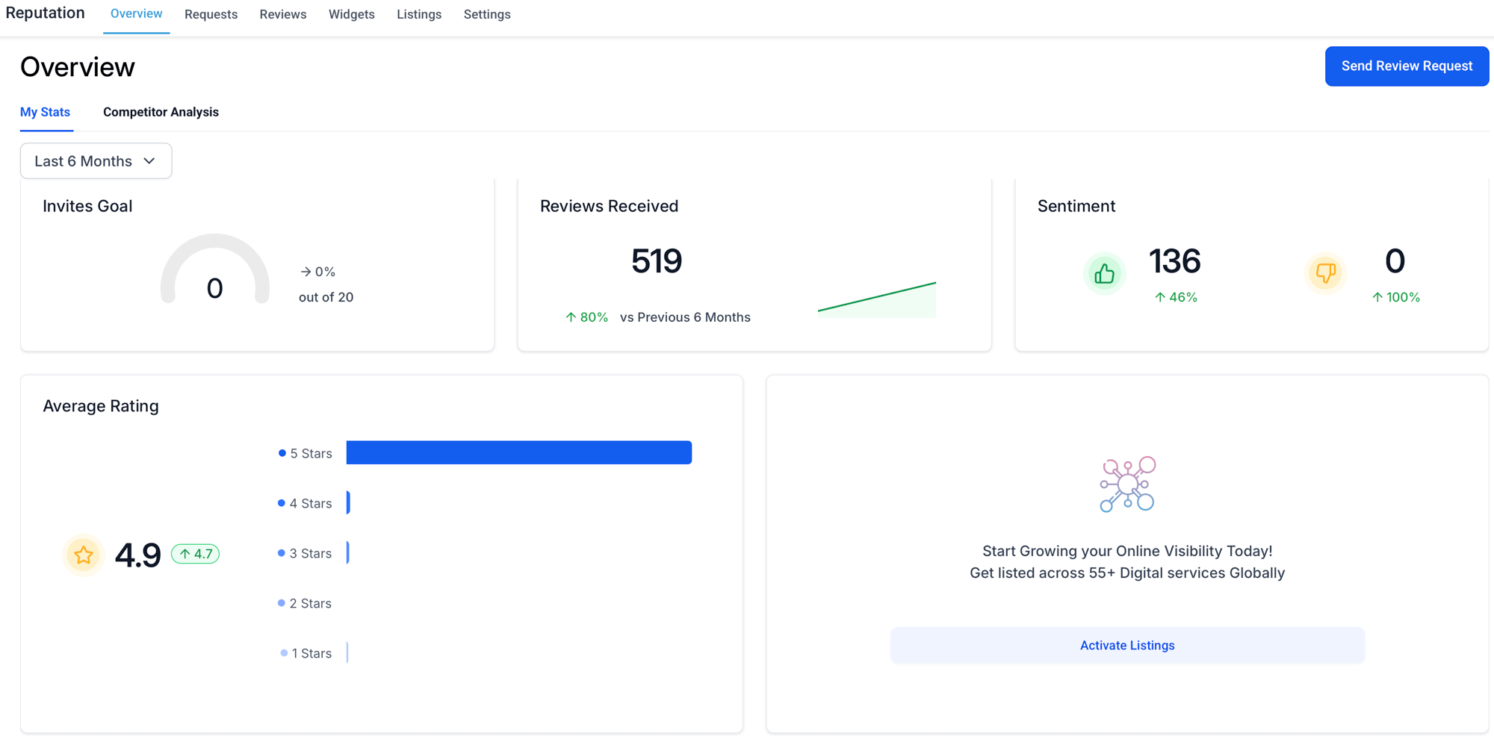Open the Reviews section

282,14
